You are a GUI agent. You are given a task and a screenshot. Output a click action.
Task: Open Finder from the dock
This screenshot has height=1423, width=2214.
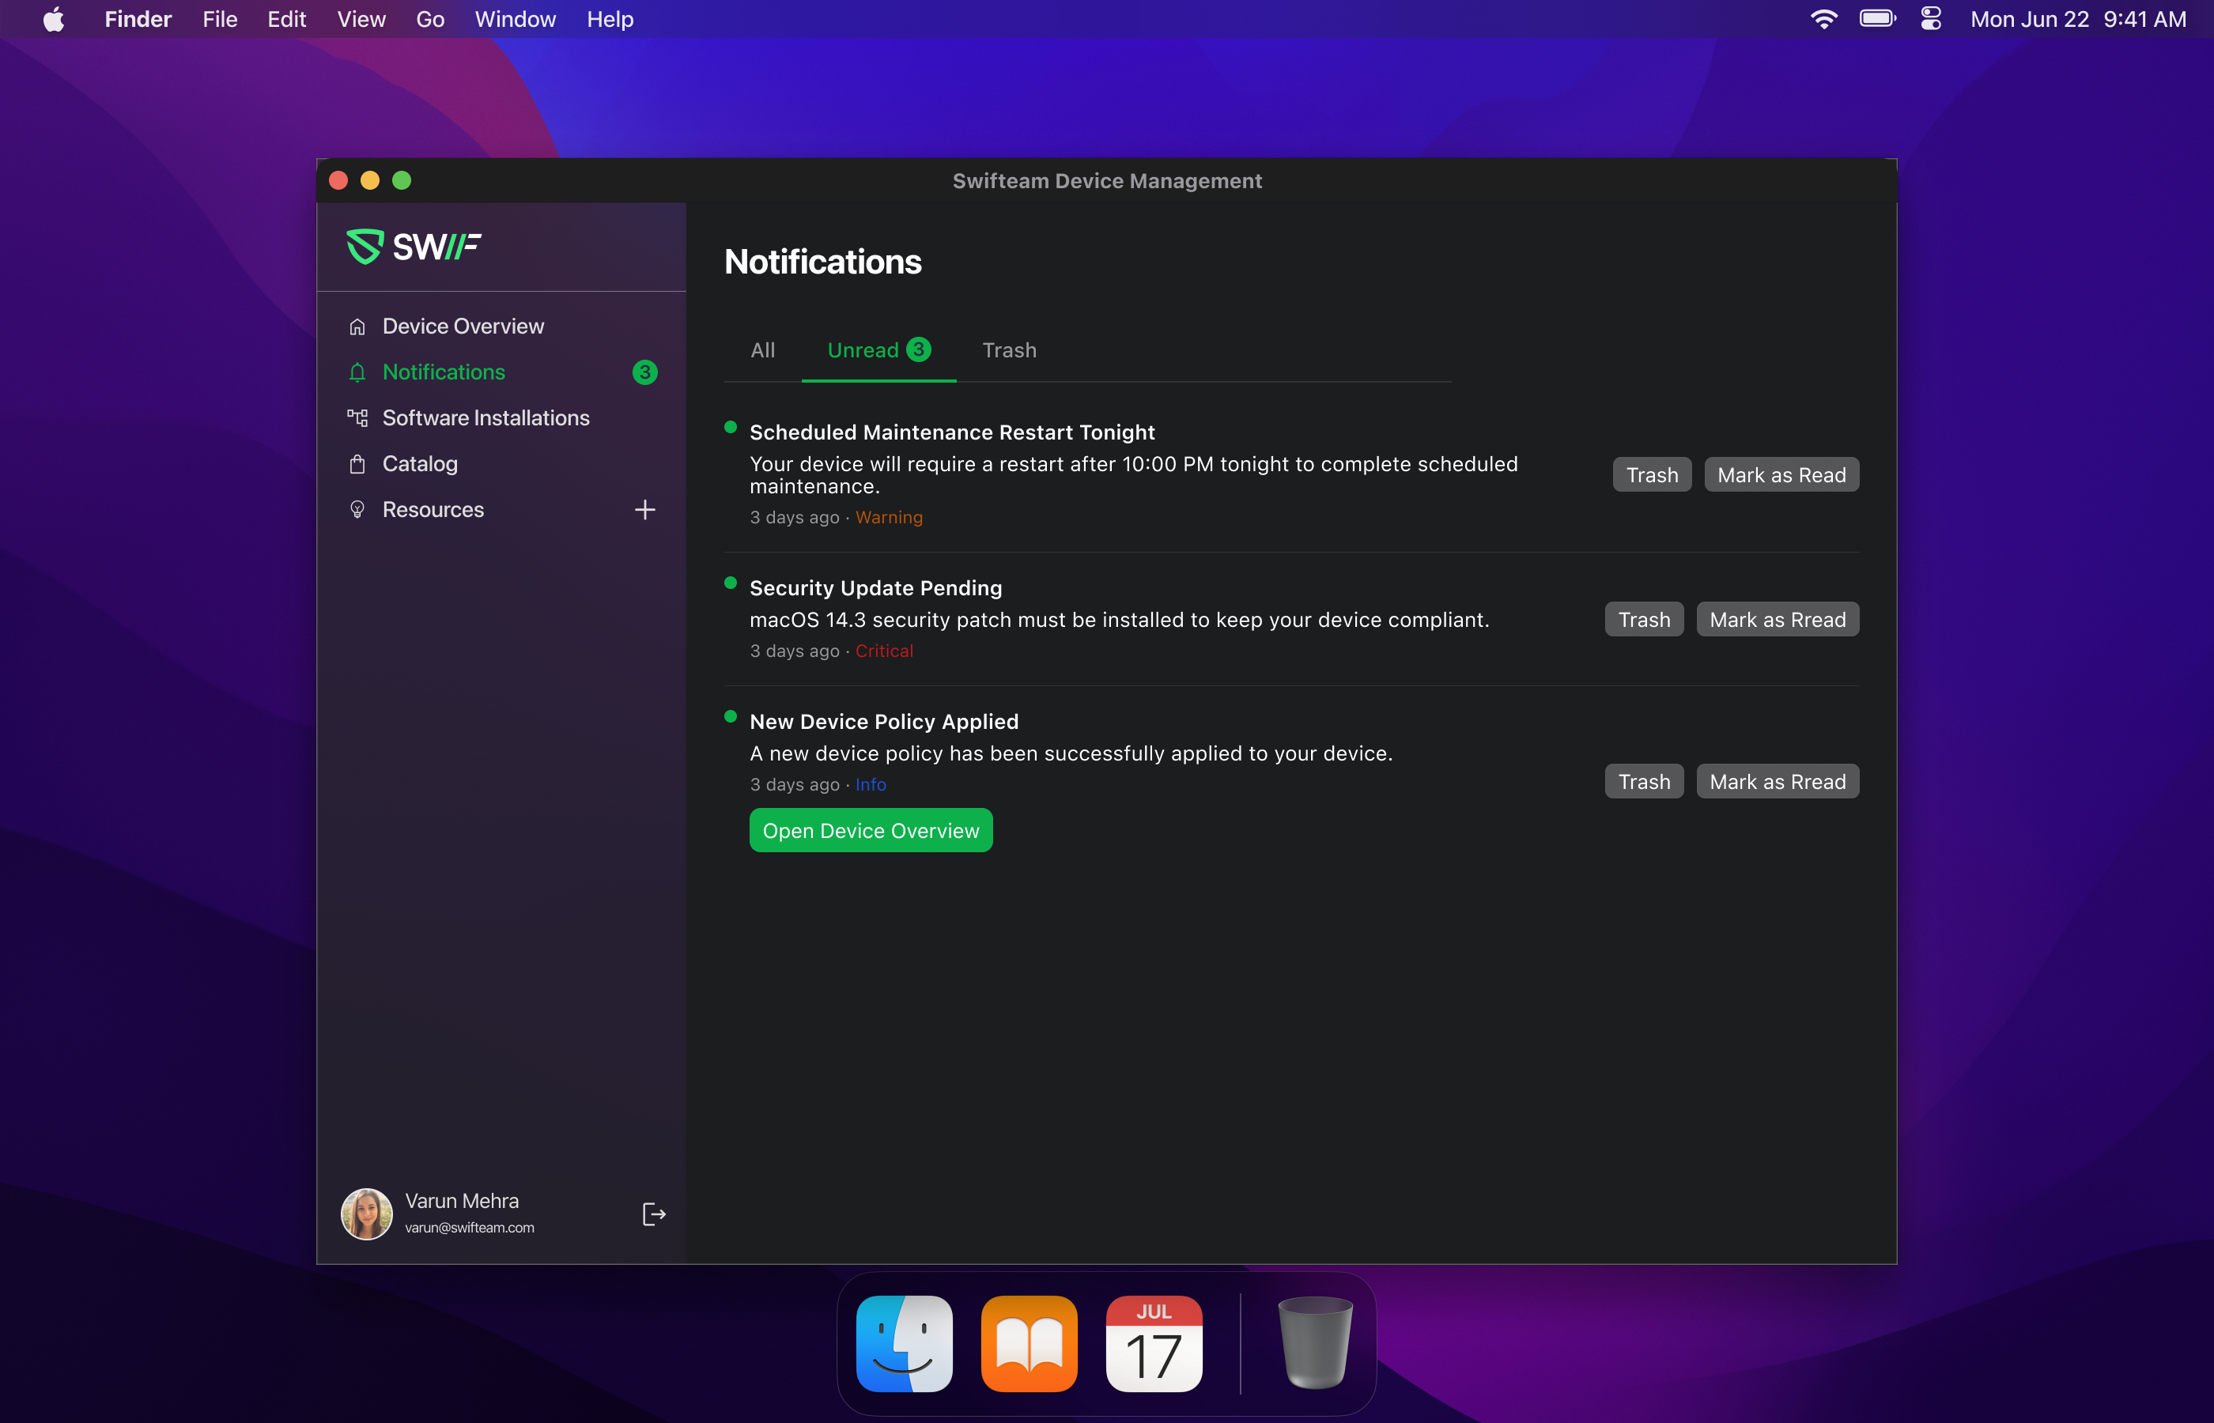pyautogui.click(x=905, y=1342)
